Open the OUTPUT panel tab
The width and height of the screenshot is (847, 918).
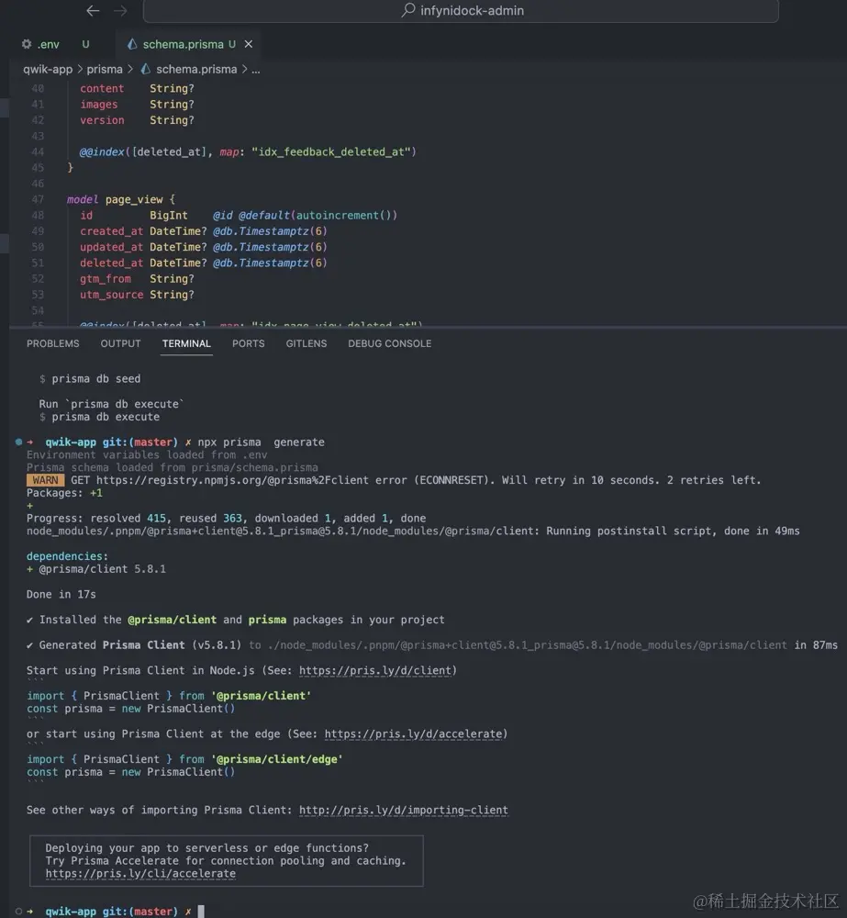[120, 343]
